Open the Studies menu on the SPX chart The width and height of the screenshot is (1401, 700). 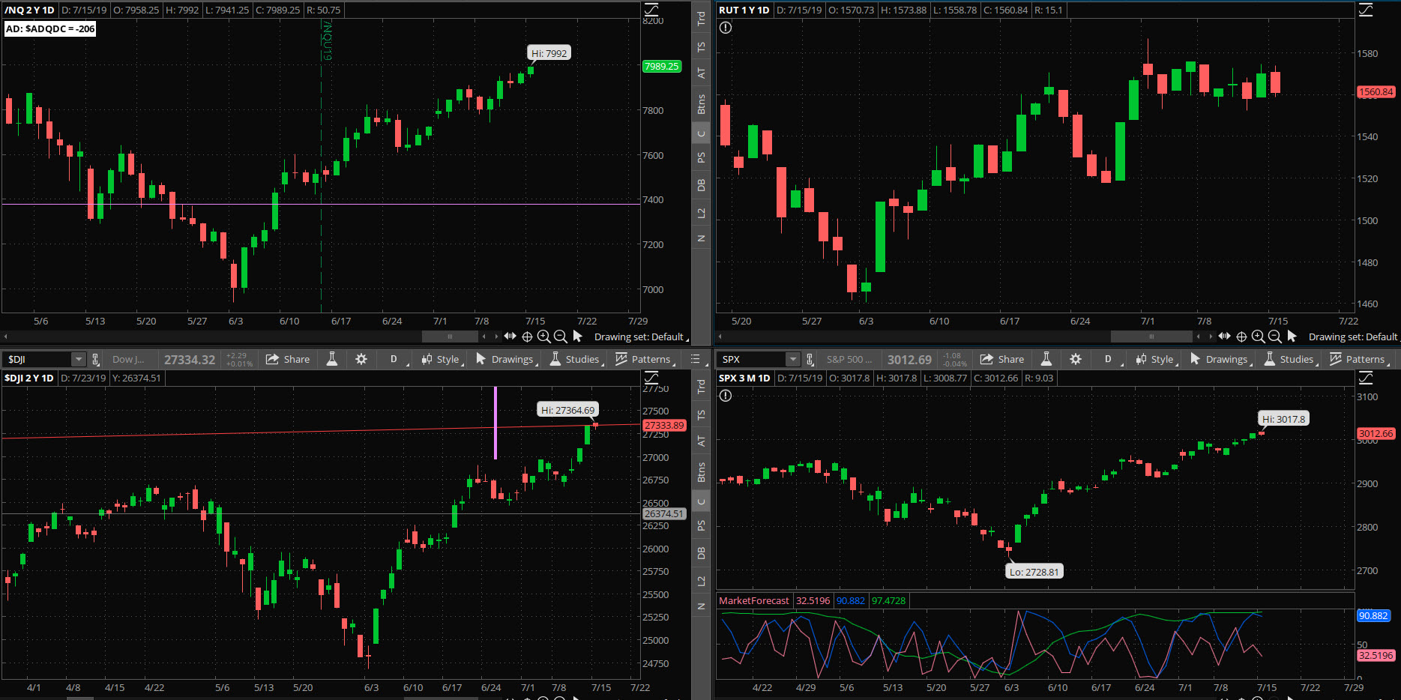point(1290,359)
